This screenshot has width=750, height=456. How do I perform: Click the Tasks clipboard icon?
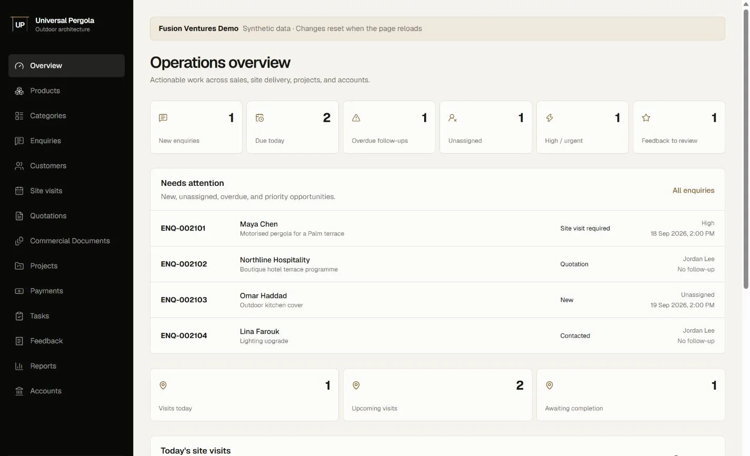(x=19, y=316)
